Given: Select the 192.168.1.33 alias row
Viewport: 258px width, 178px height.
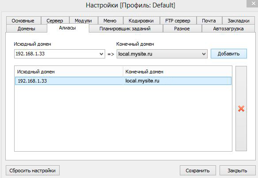Looking at the screenshot, I should tap(123, 81).
